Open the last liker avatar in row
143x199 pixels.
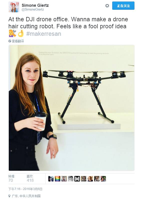tap(103, 179)
